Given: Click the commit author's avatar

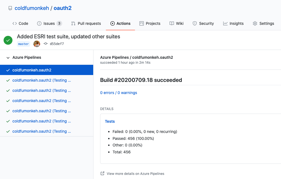Looking at the screenshot, I should [x=37, y=44].
